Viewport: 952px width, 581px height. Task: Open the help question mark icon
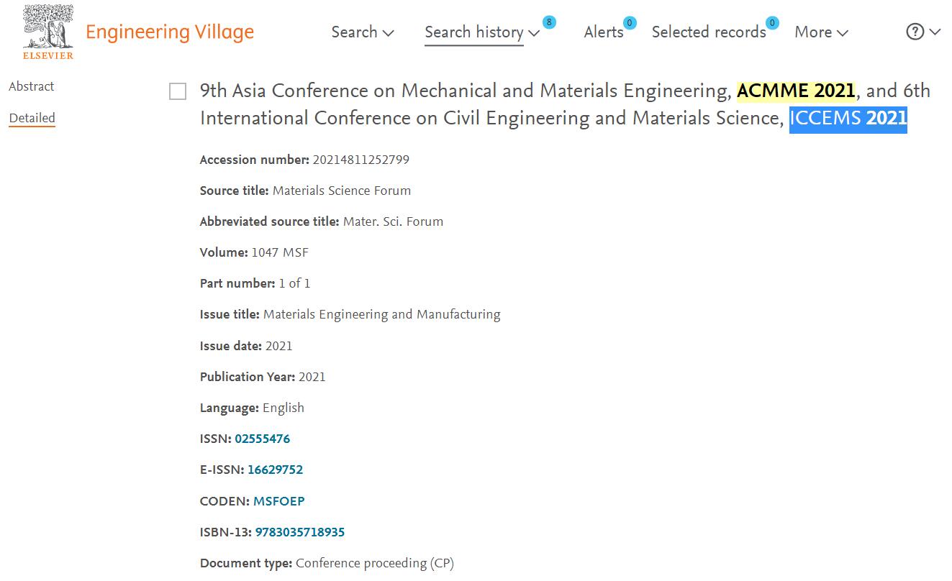pyautogui.click(x=915, y=32)
